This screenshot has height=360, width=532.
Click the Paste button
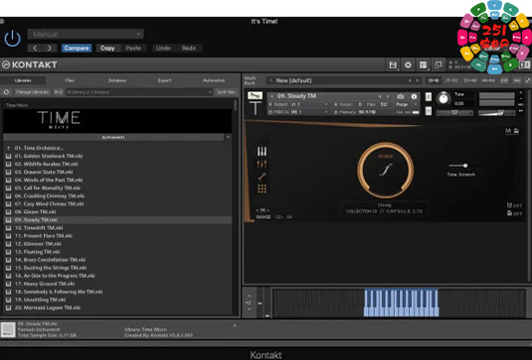pyautogui.click(x=133, y=48)
